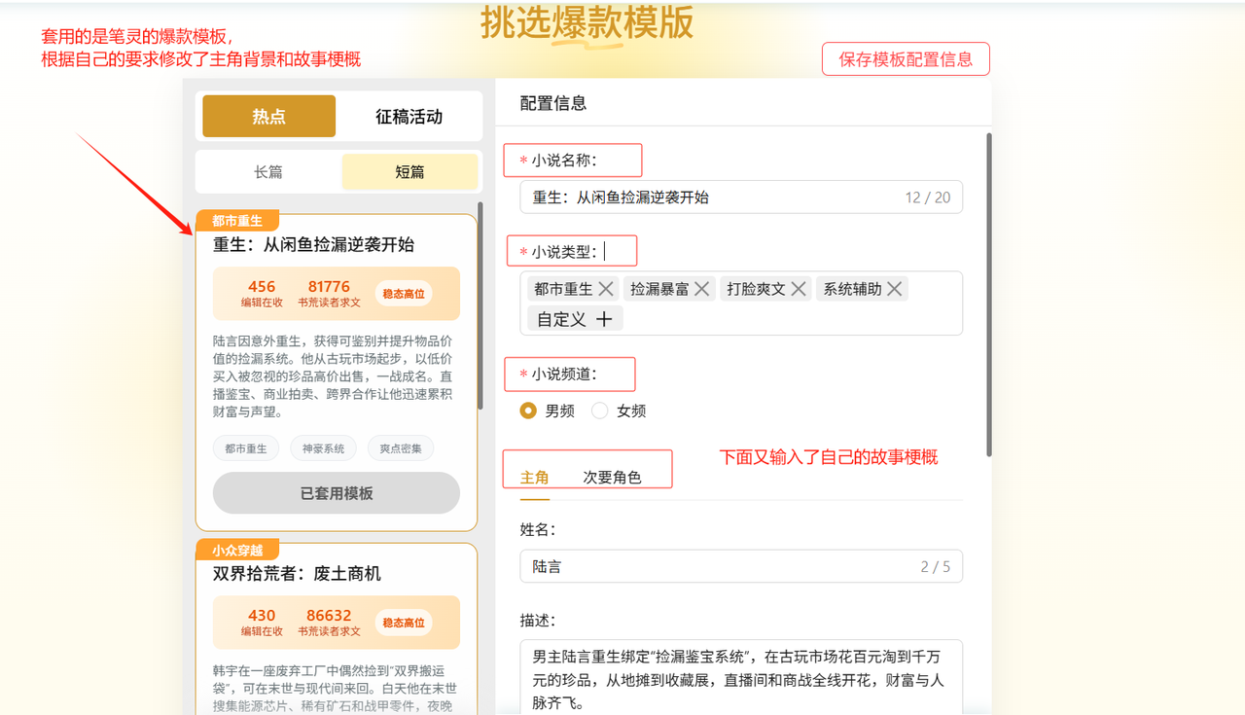This screenshot has height=715, width=1245.
Task: Click the 都市重生 pill tag in template card
Action: coord(246,448)
